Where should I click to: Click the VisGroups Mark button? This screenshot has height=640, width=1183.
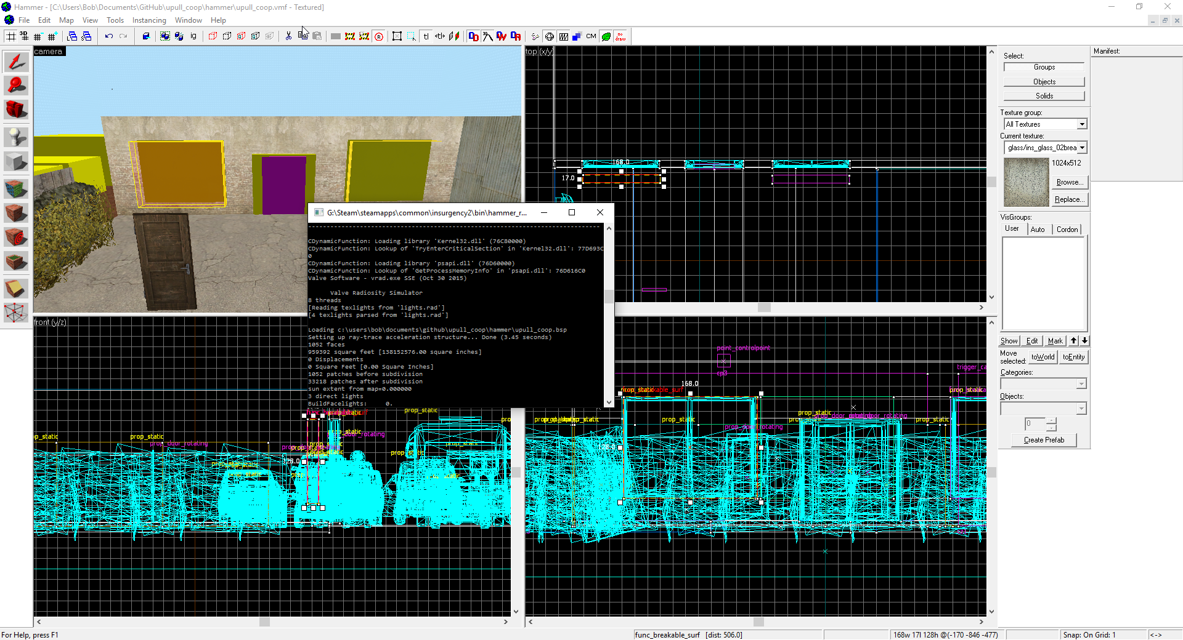(1055, 341)
